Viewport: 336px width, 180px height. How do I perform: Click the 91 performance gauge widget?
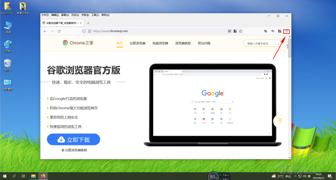pyautogui.click(x=213, y=177)
